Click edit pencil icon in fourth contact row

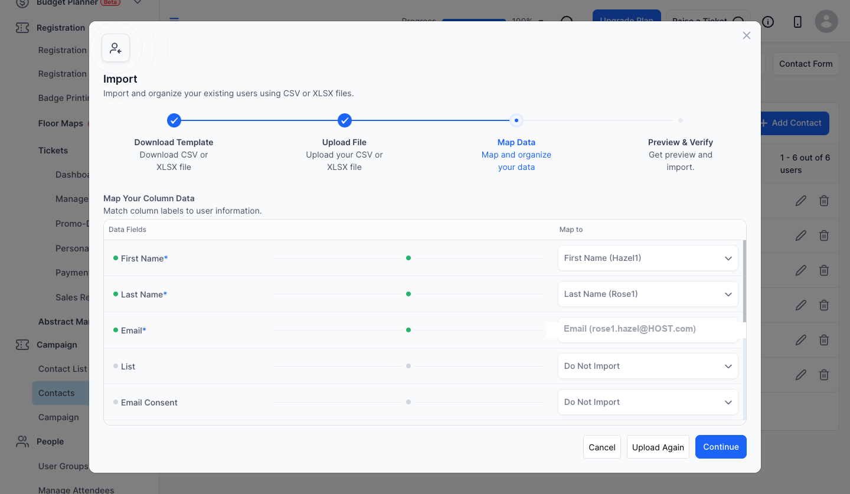pos(801,305)
